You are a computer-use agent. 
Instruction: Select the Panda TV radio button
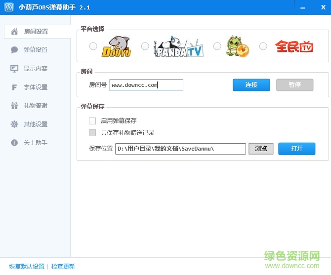(x=145, y=46)
